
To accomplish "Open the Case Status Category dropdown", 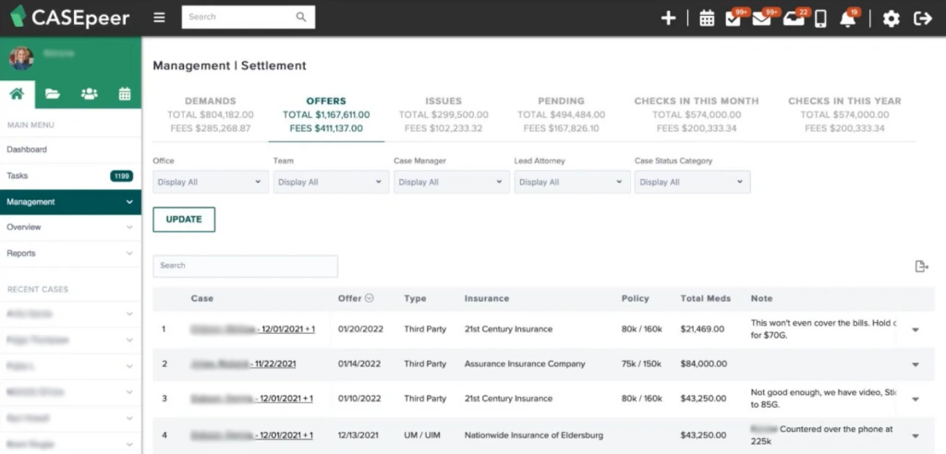I will tap(693, 182).
